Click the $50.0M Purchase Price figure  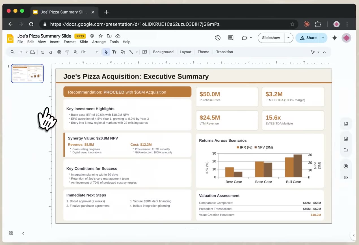[x=210, y=94]
